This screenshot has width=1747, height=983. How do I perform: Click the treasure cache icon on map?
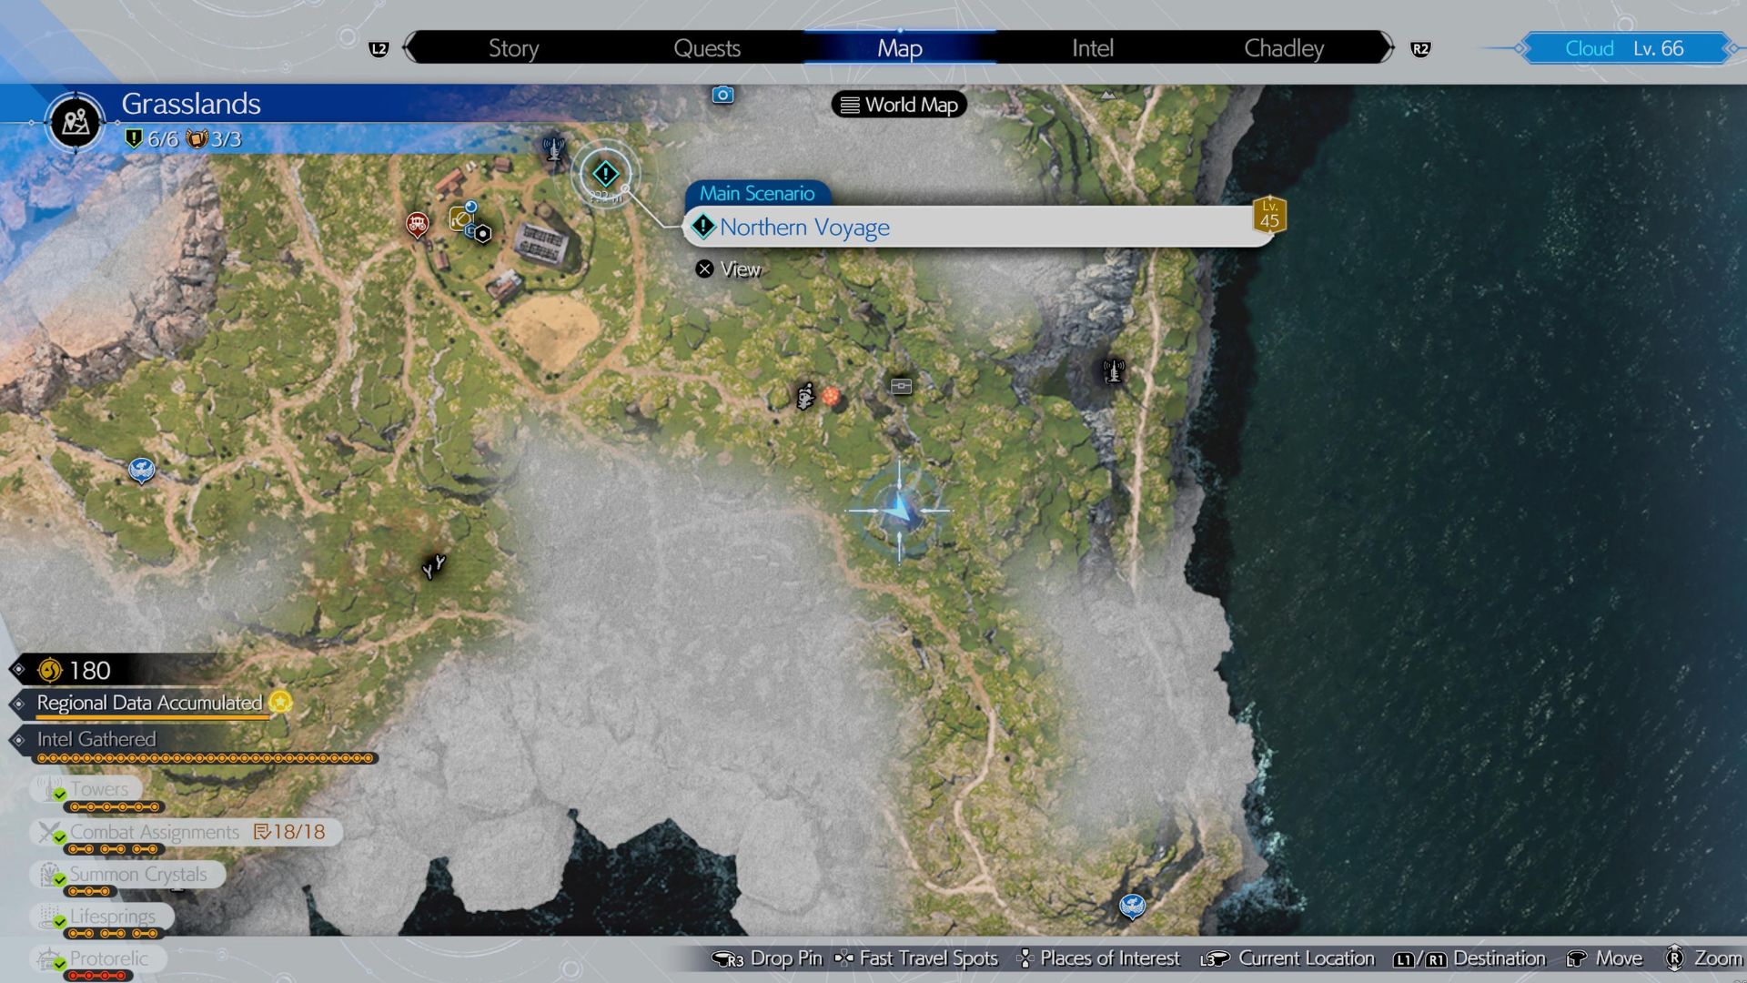[x=901, y=386]
